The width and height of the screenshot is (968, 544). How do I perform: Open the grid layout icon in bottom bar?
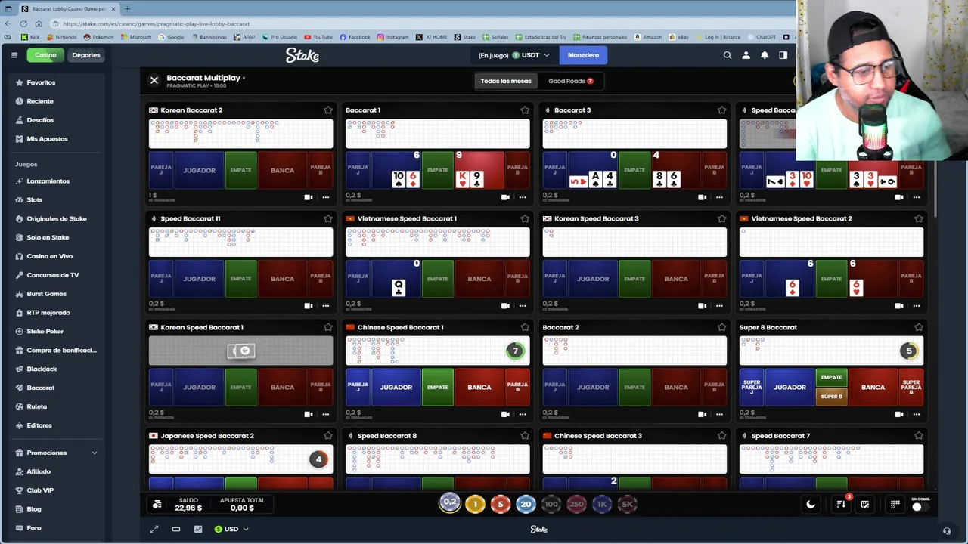click(895, 505)
